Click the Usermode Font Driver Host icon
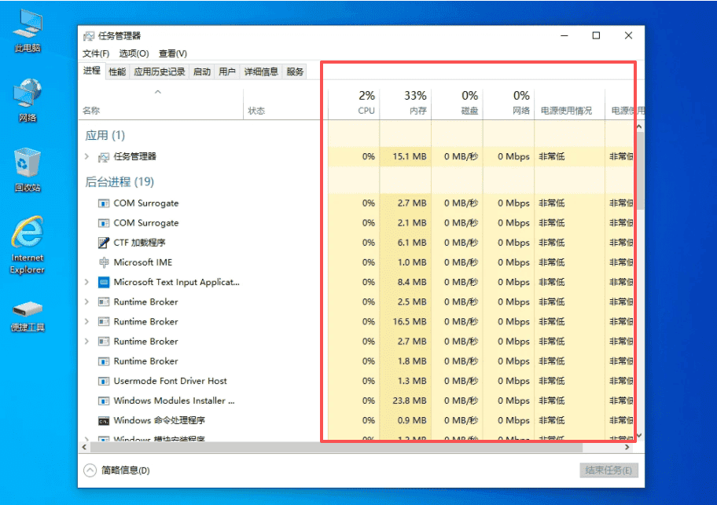The image size is (717, 505). [104, 381]
